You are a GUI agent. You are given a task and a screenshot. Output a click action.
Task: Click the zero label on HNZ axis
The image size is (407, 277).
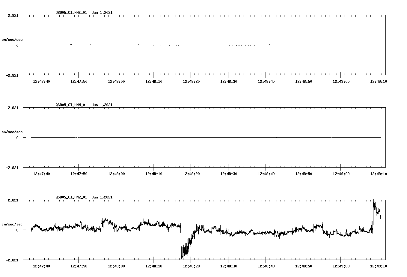coord(17,230)
